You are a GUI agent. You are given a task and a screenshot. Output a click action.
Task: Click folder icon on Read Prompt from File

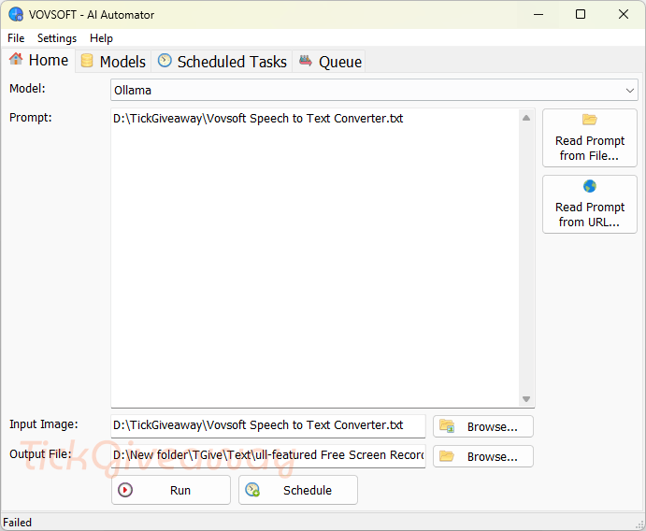coord(590,120)
